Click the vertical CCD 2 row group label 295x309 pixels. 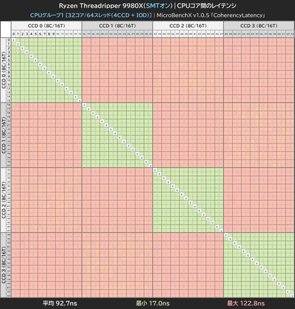click(3, 200)
